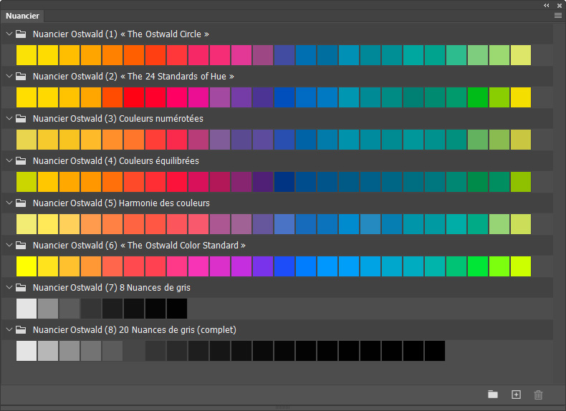This screenshot has height=411, width=566.
Task: Collapse Nuancier Ostwald (3) Couleurs numérotées group
Action: tap(9, 118)
